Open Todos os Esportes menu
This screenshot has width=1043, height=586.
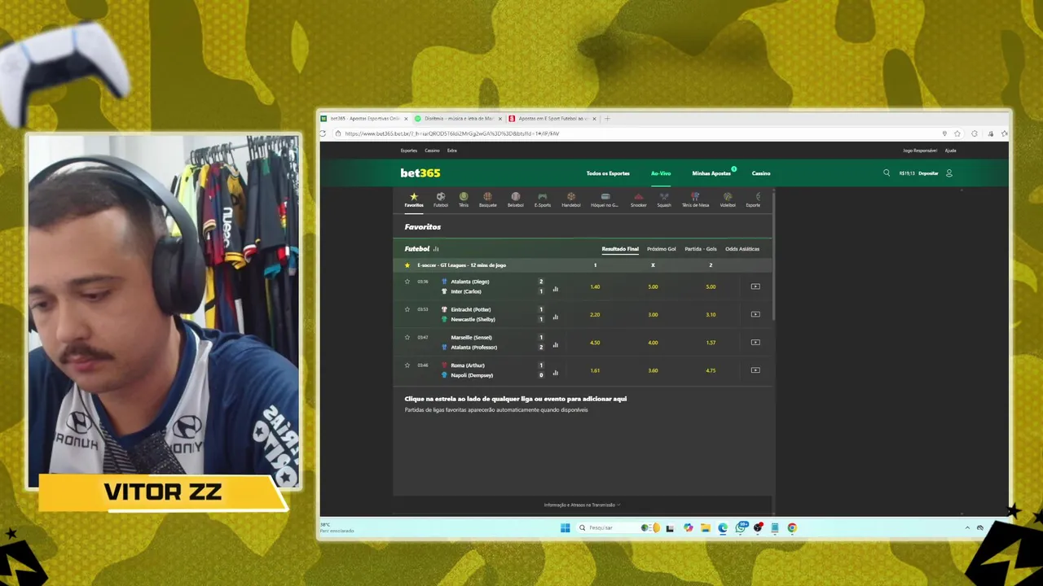coord(608,173)
